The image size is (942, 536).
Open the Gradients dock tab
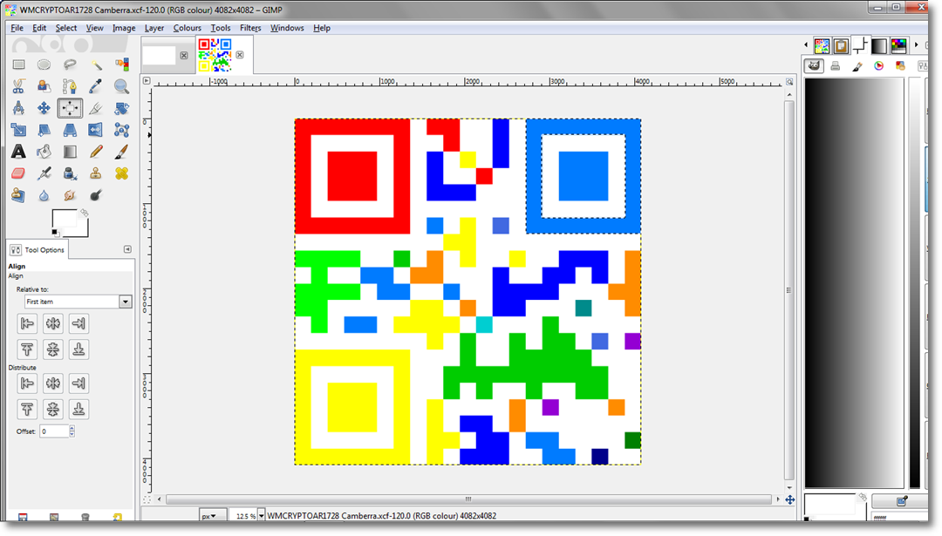click(879, 45)
